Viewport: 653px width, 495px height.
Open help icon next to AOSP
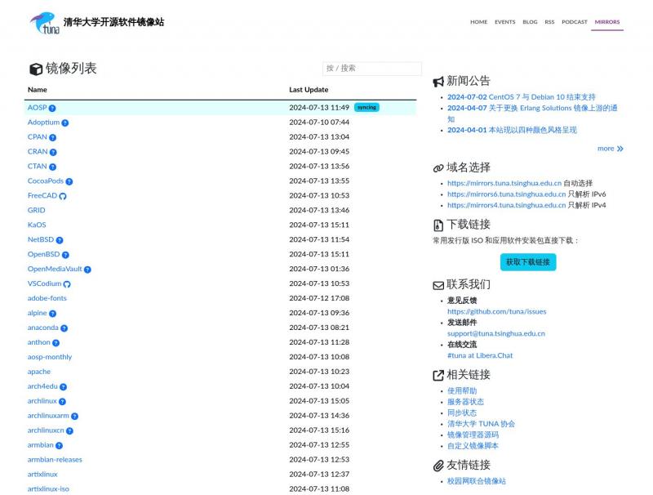point(52,109)
